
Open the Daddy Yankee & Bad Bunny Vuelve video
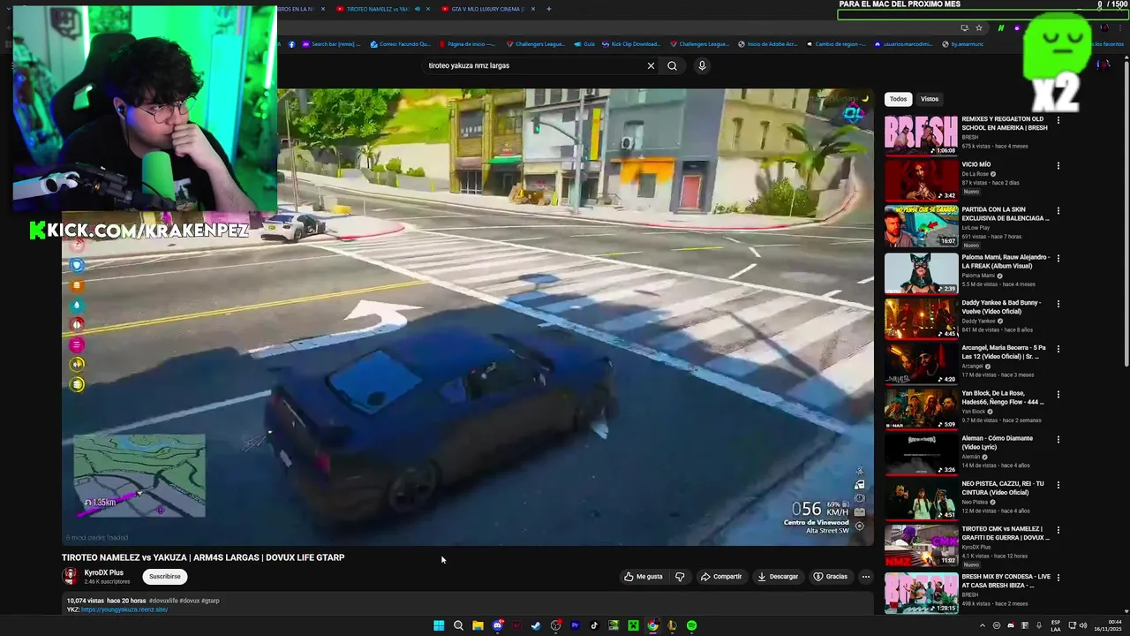pos(921,318)
